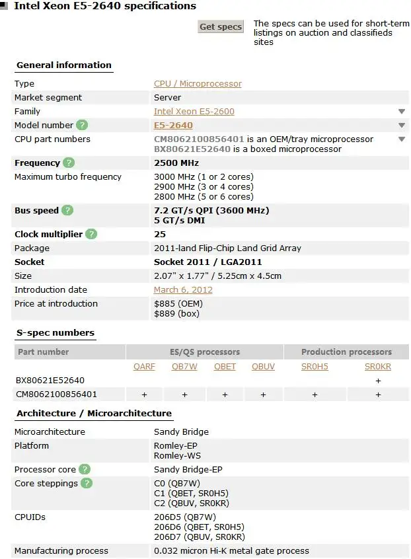Open the Processor core help icon
This screenshot has width=411, height=559.
(85, 469)
